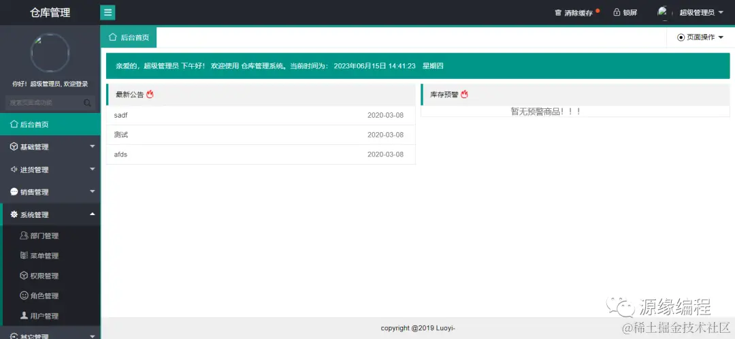735x339 pixels.
Task: Click the 页面操作 label
Action: [701, 37]
